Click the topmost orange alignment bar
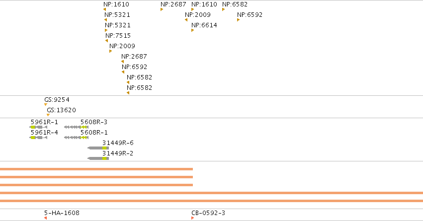The width and height of the screenshot is (423, 221). pyautogui.click(x=96, y=169)
